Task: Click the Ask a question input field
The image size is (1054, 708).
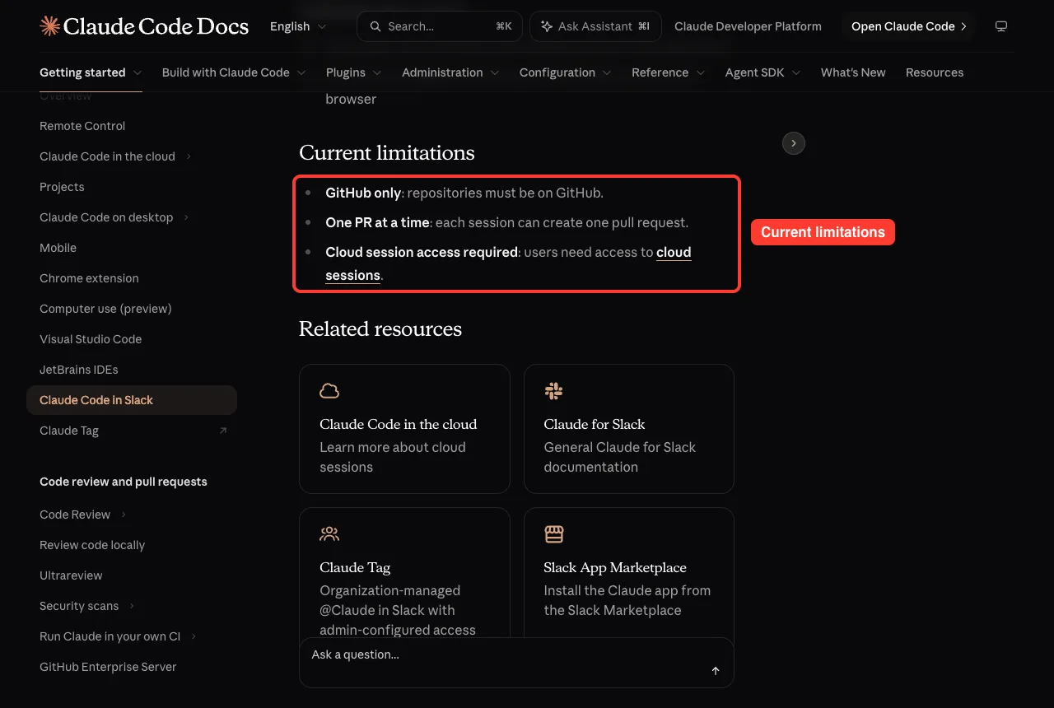Action: click(516, 662)
